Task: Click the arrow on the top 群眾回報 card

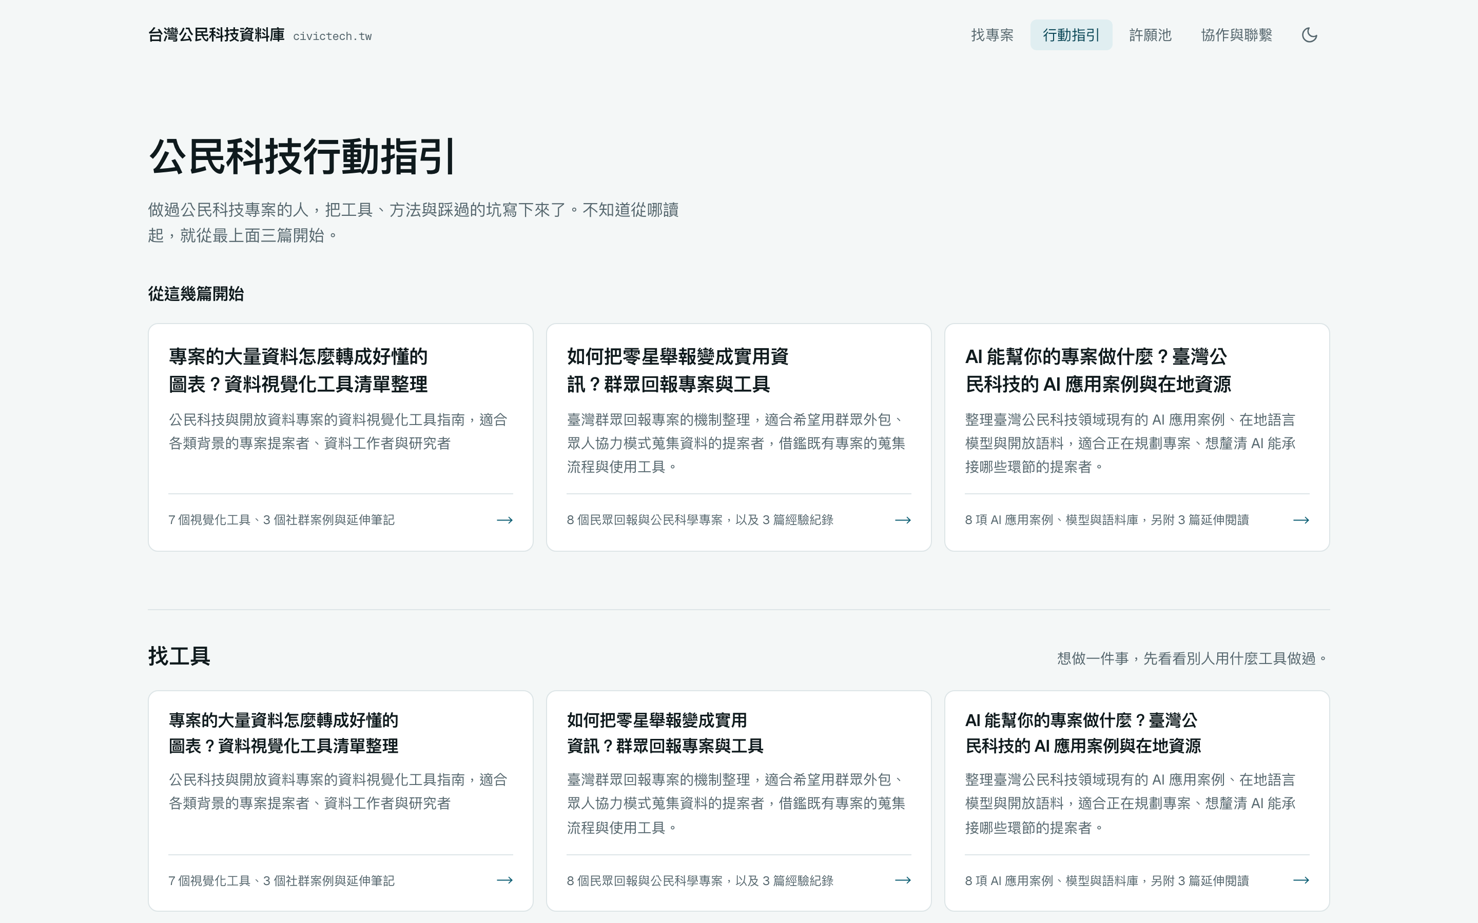Action: tap(903, 520)
